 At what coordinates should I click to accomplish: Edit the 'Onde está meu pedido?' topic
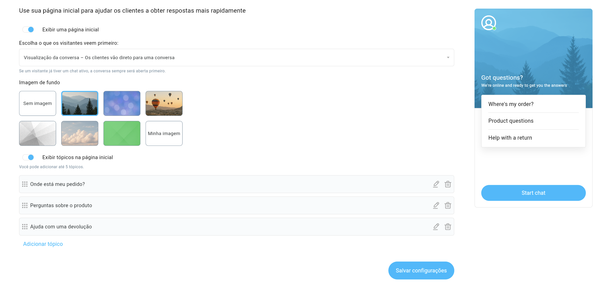click(x=436, y=184)
